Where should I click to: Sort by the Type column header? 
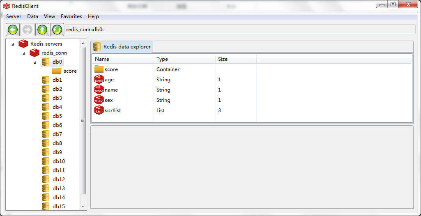tap(184, 59)
